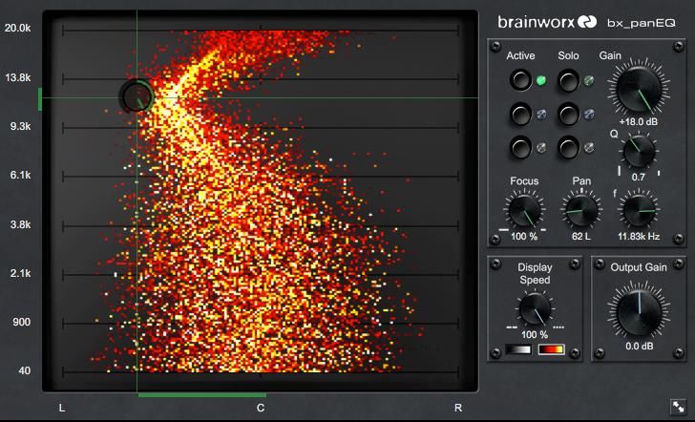The height and width of the screenshot is (422, 695).
Task: Click the green frequency marker on left edge
Action: [40, 99]
